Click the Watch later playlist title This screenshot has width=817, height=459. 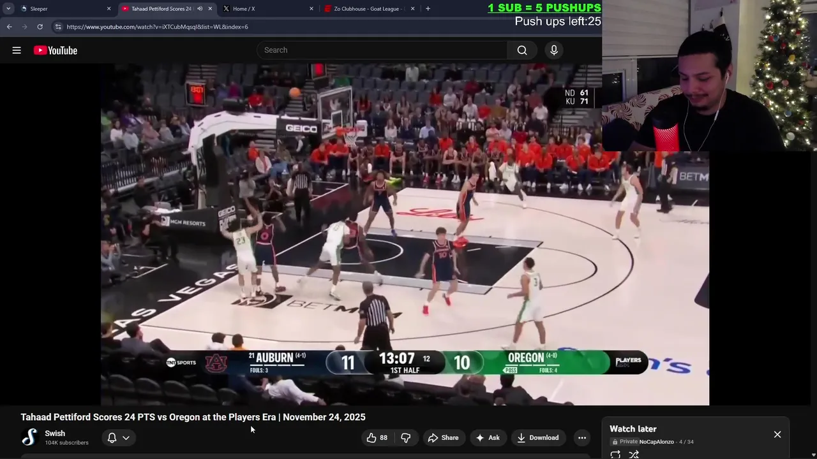click(633, 429)
